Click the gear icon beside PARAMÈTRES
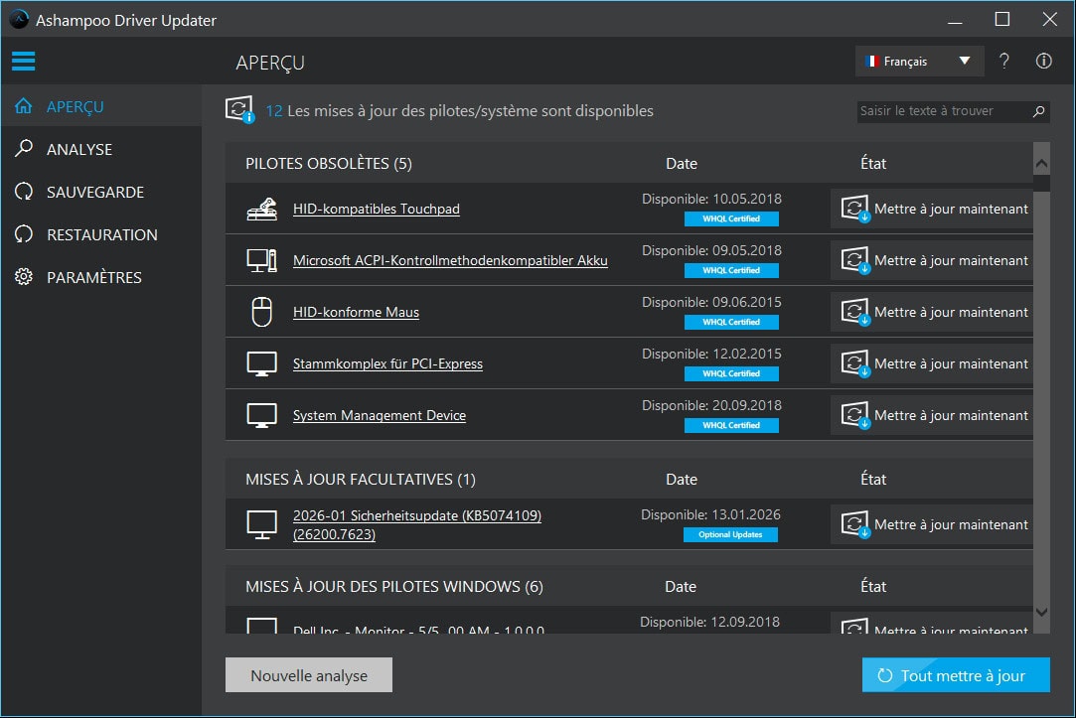This screenshot has height=718, width=1076. point(24,277)
